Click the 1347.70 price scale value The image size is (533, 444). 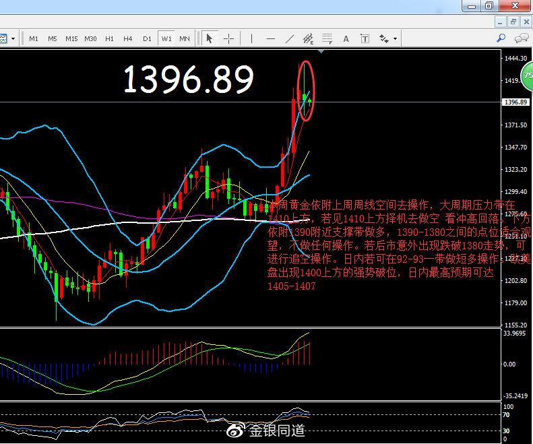(515, 147)
